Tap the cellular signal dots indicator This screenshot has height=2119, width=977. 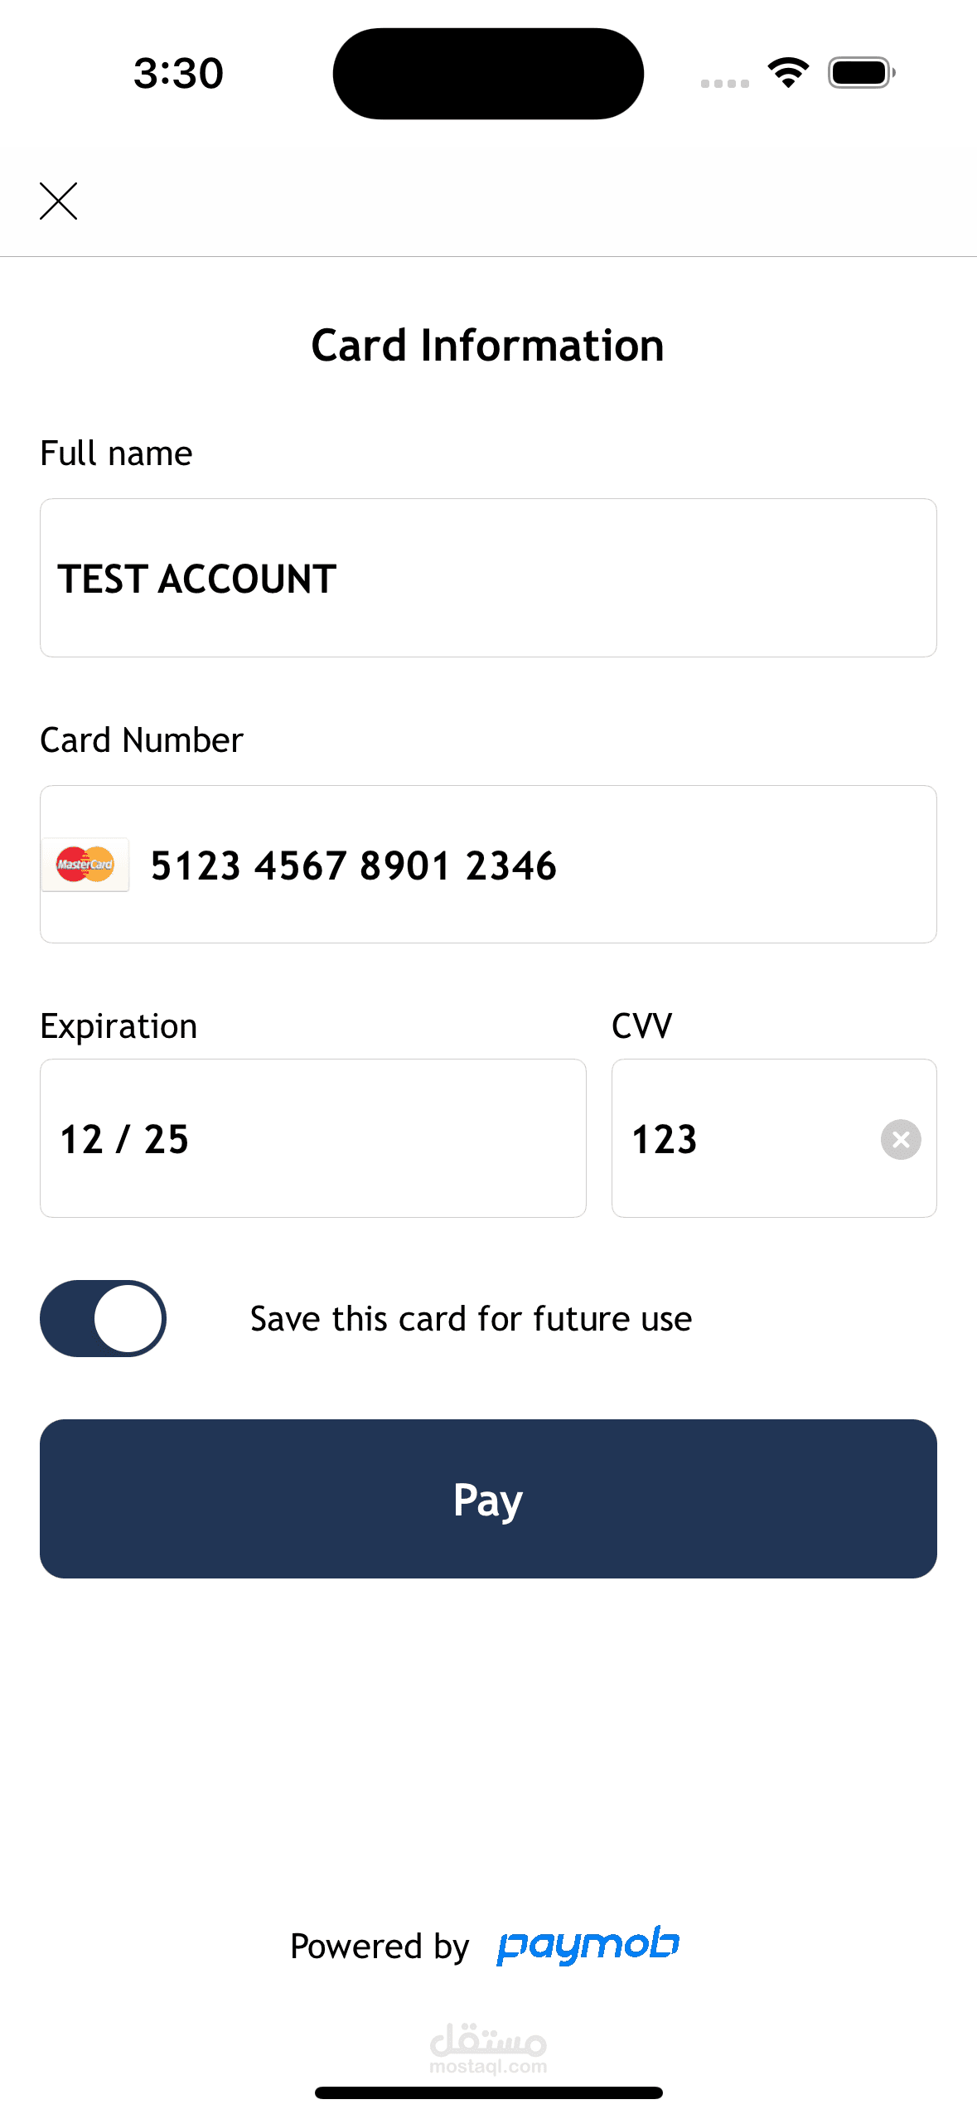724,83
